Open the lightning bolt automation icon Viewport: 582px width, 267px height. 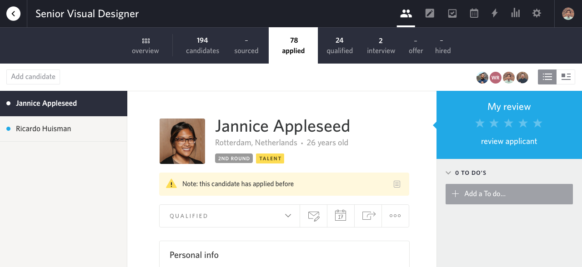[x=495, y=13]
